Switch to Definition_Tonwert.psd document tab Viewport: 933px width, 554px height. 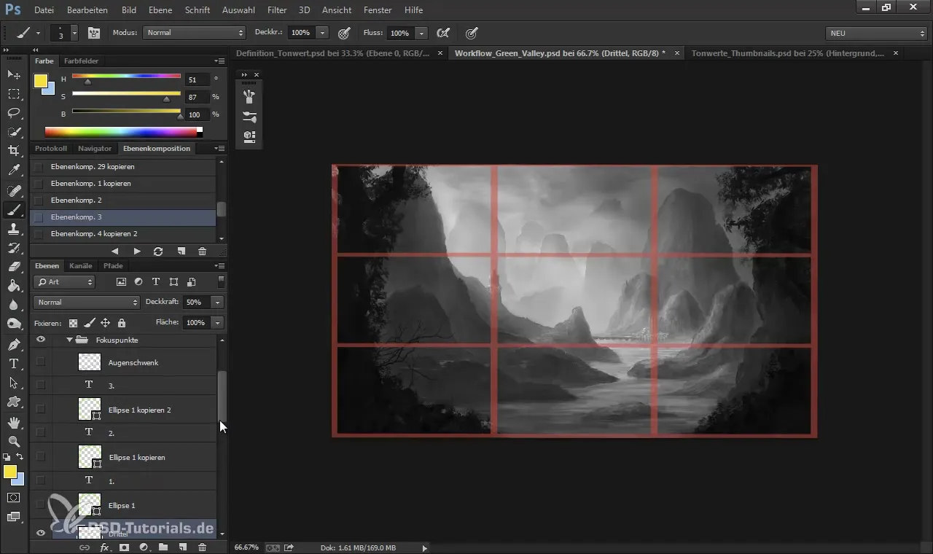tap(332, 53)
